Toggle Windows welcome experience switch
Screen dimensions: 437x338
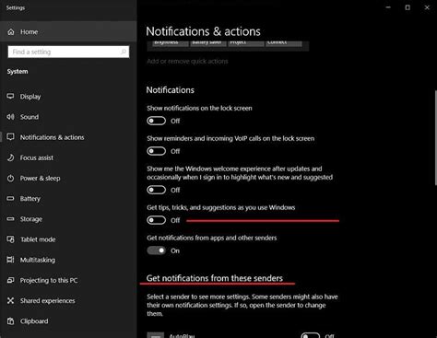(x=156, y=190)
